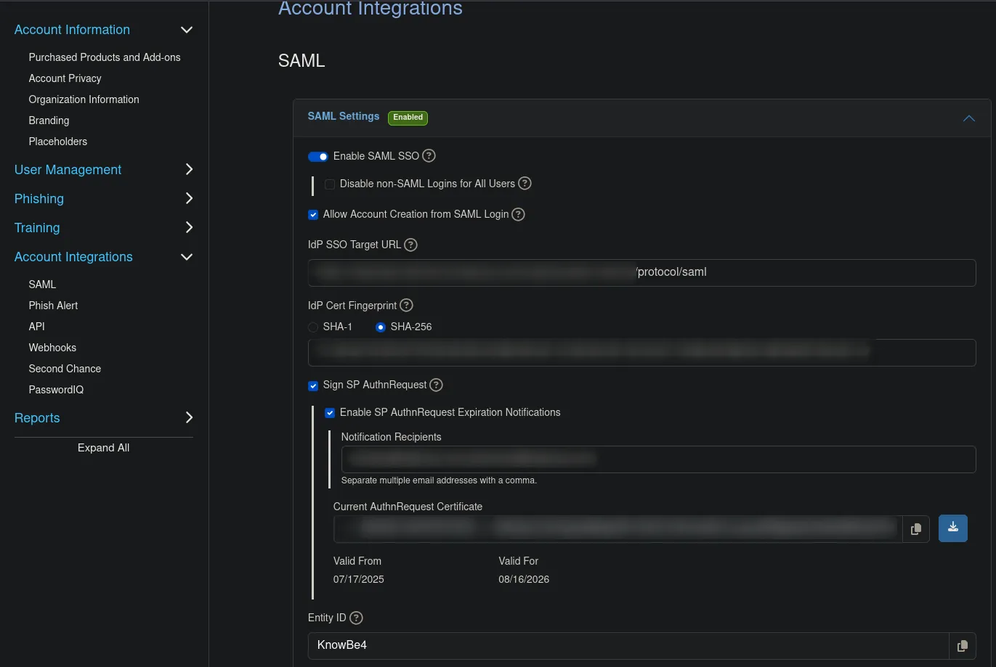Open IdP Cert Fingerprint help tooltip
Viewport: 996px width, 667px height.
click(406, 305)
